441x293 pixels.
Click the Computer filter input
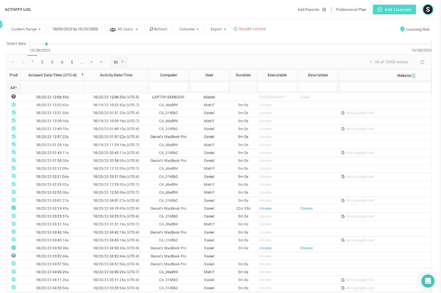(168, 87)
